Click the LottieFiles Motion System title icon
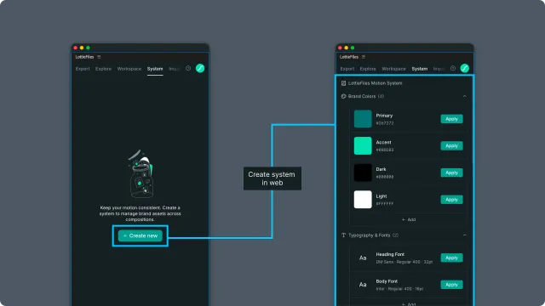 (343, 83)
